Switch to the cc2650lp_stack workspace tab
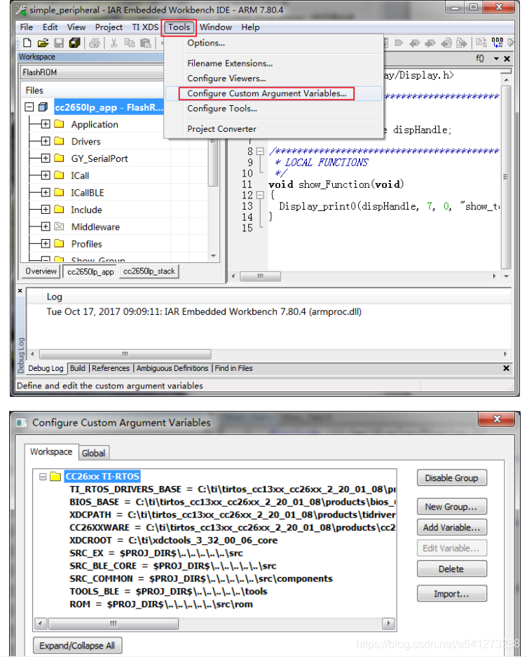527x657 pixels. coord(149,271)
